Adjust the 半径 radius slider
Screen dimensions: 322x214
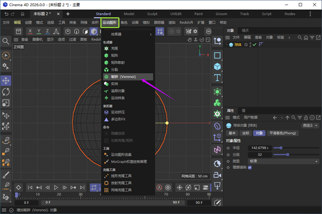pyautogui.click(x=296, y=147)
